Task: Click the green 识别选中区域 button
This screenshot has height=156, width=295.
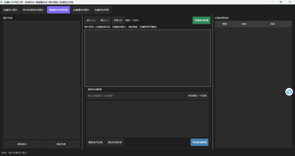Action: click(201, 20)
